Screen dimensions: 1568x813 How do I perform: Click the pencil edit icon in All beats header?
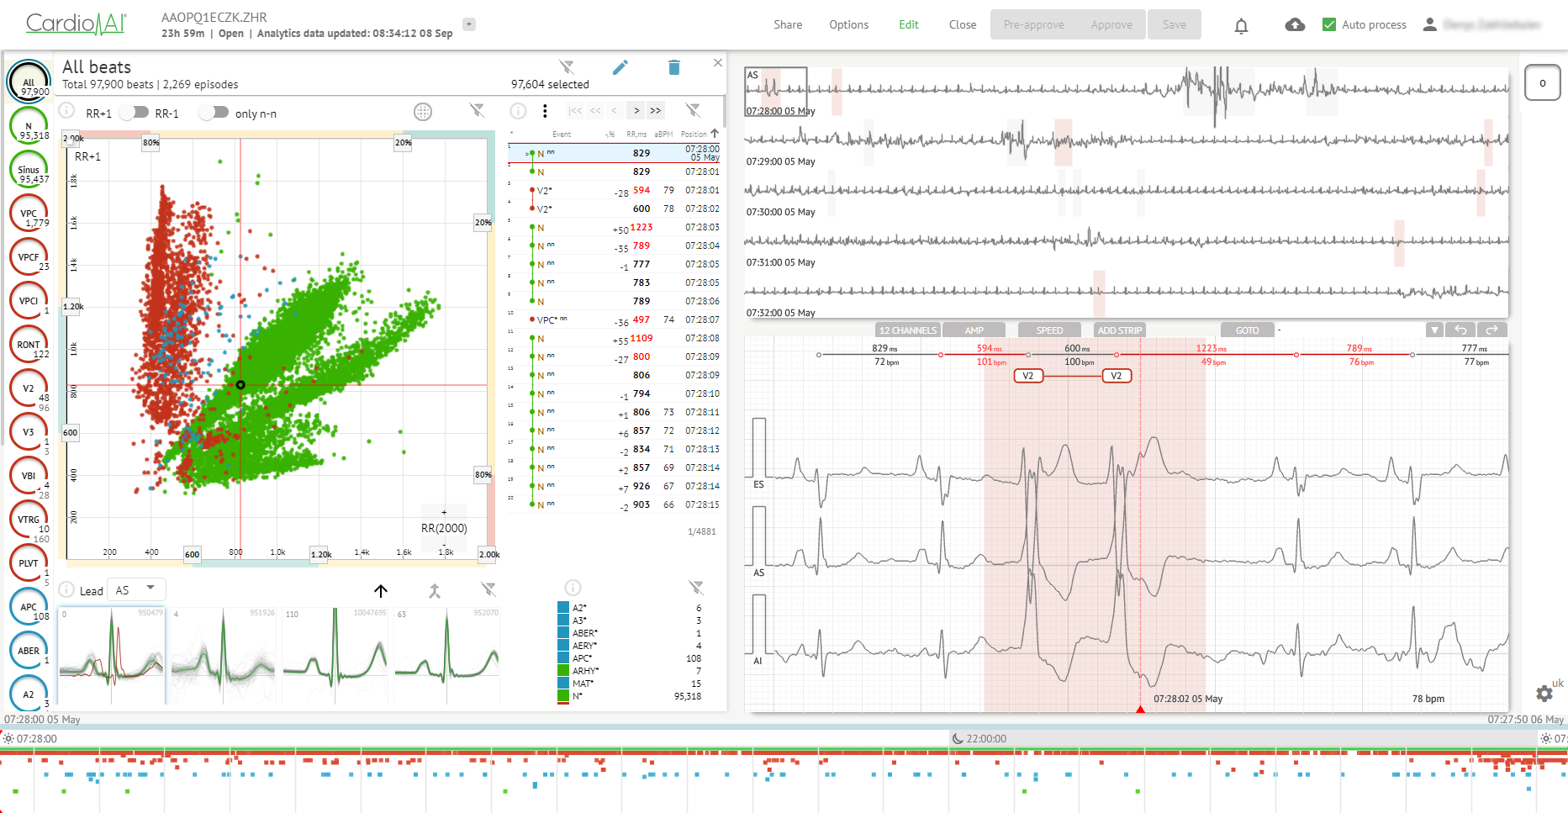[x=620, y=68]
